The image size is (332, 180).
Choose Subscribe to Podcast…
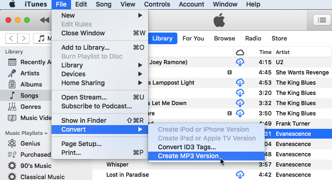click(100, 106)
